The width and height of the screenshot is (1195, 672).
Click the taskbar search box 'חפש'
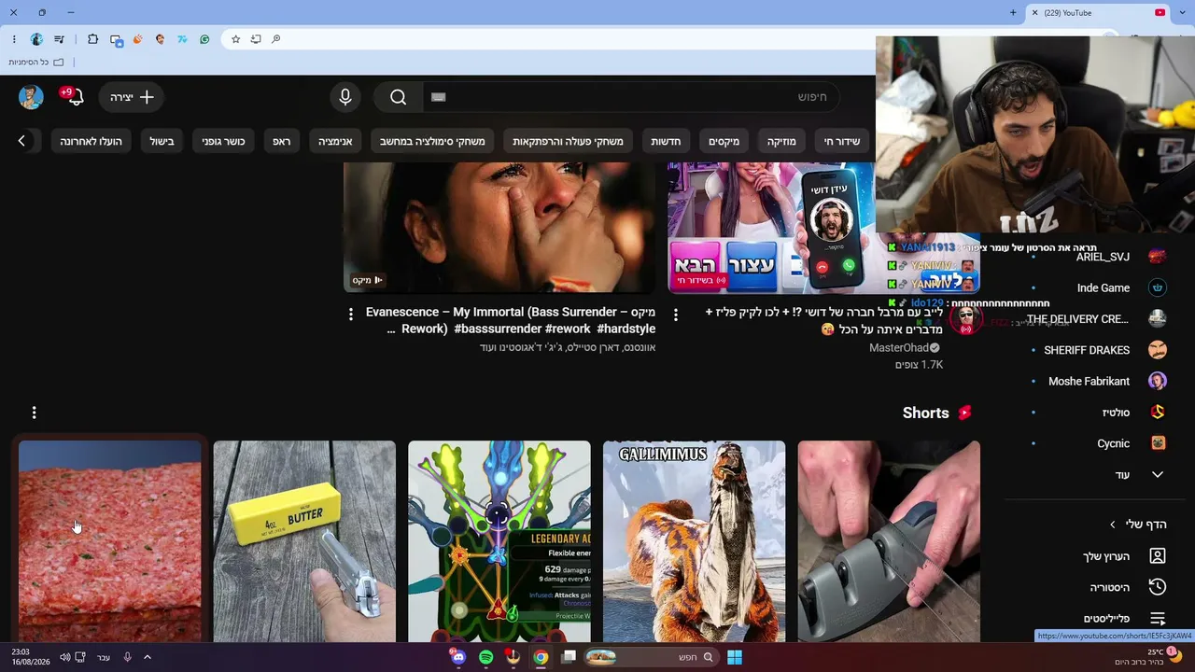pos(651,657)
